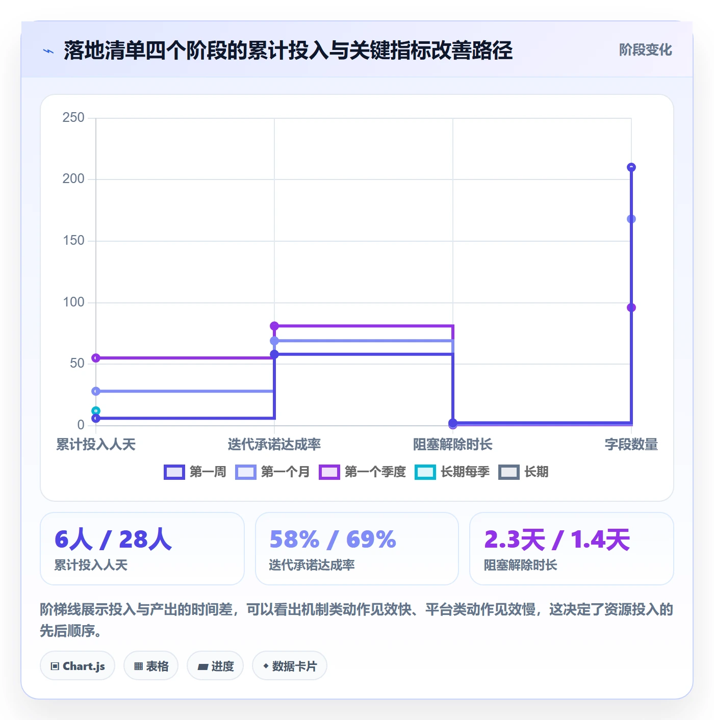
Task: Toggle the 长期每季 legend series
Action: [452, 472]
